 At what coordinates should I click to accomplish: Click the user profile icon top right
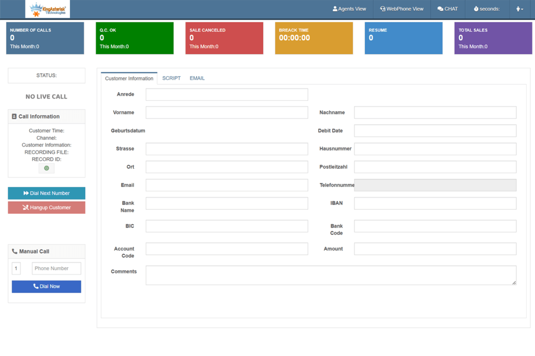click(517, 8)
